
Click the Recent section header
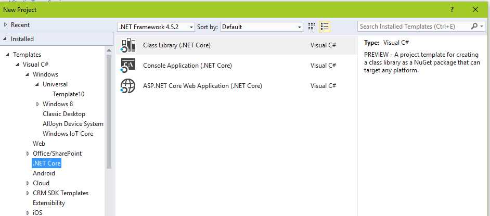(57, 24)
